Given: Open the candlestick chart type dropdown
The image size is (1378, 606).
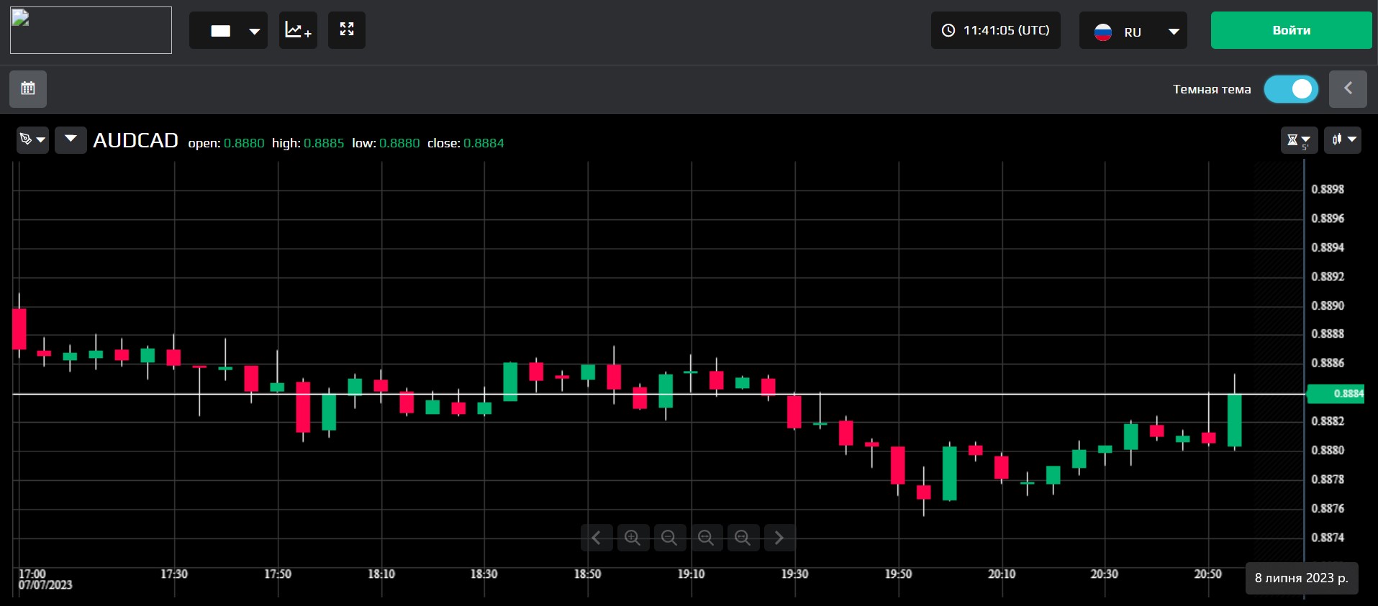Looking at the screenshot, I should coord(1343,140).
